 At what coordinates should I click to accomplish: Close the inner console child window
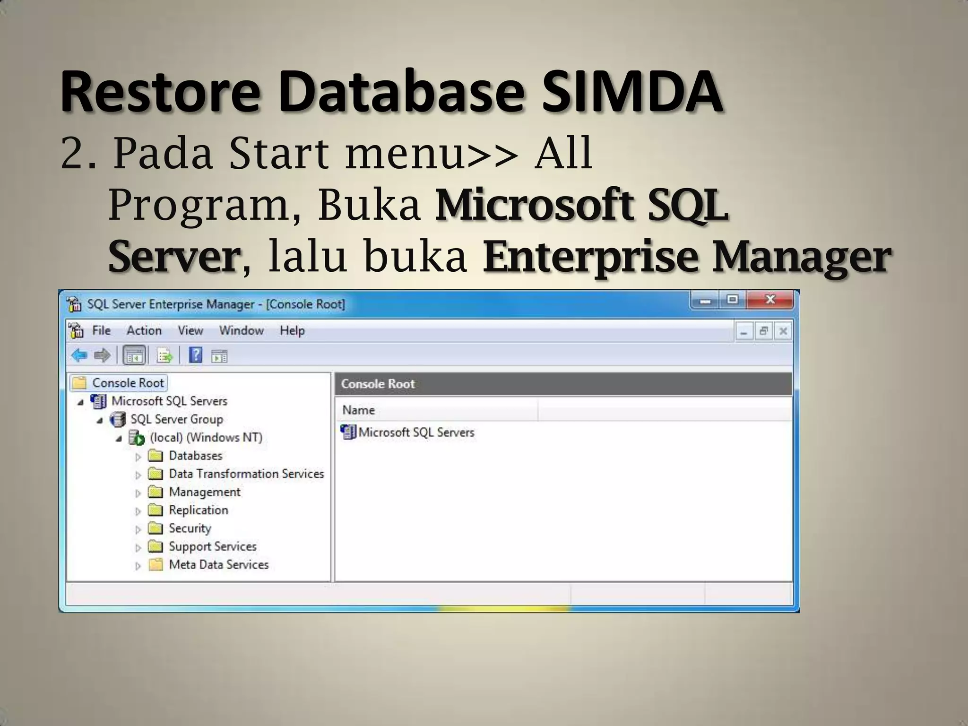[783, 332]
